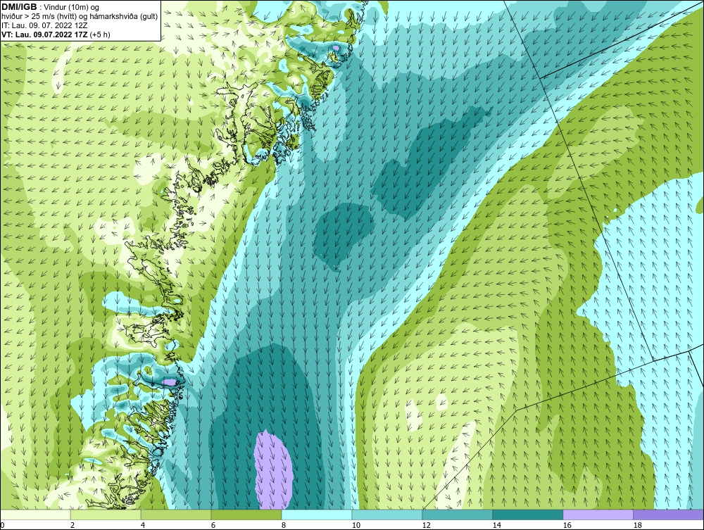704x530 pixels.
Task: Click legend tick label 4
Action: [143, 525]
